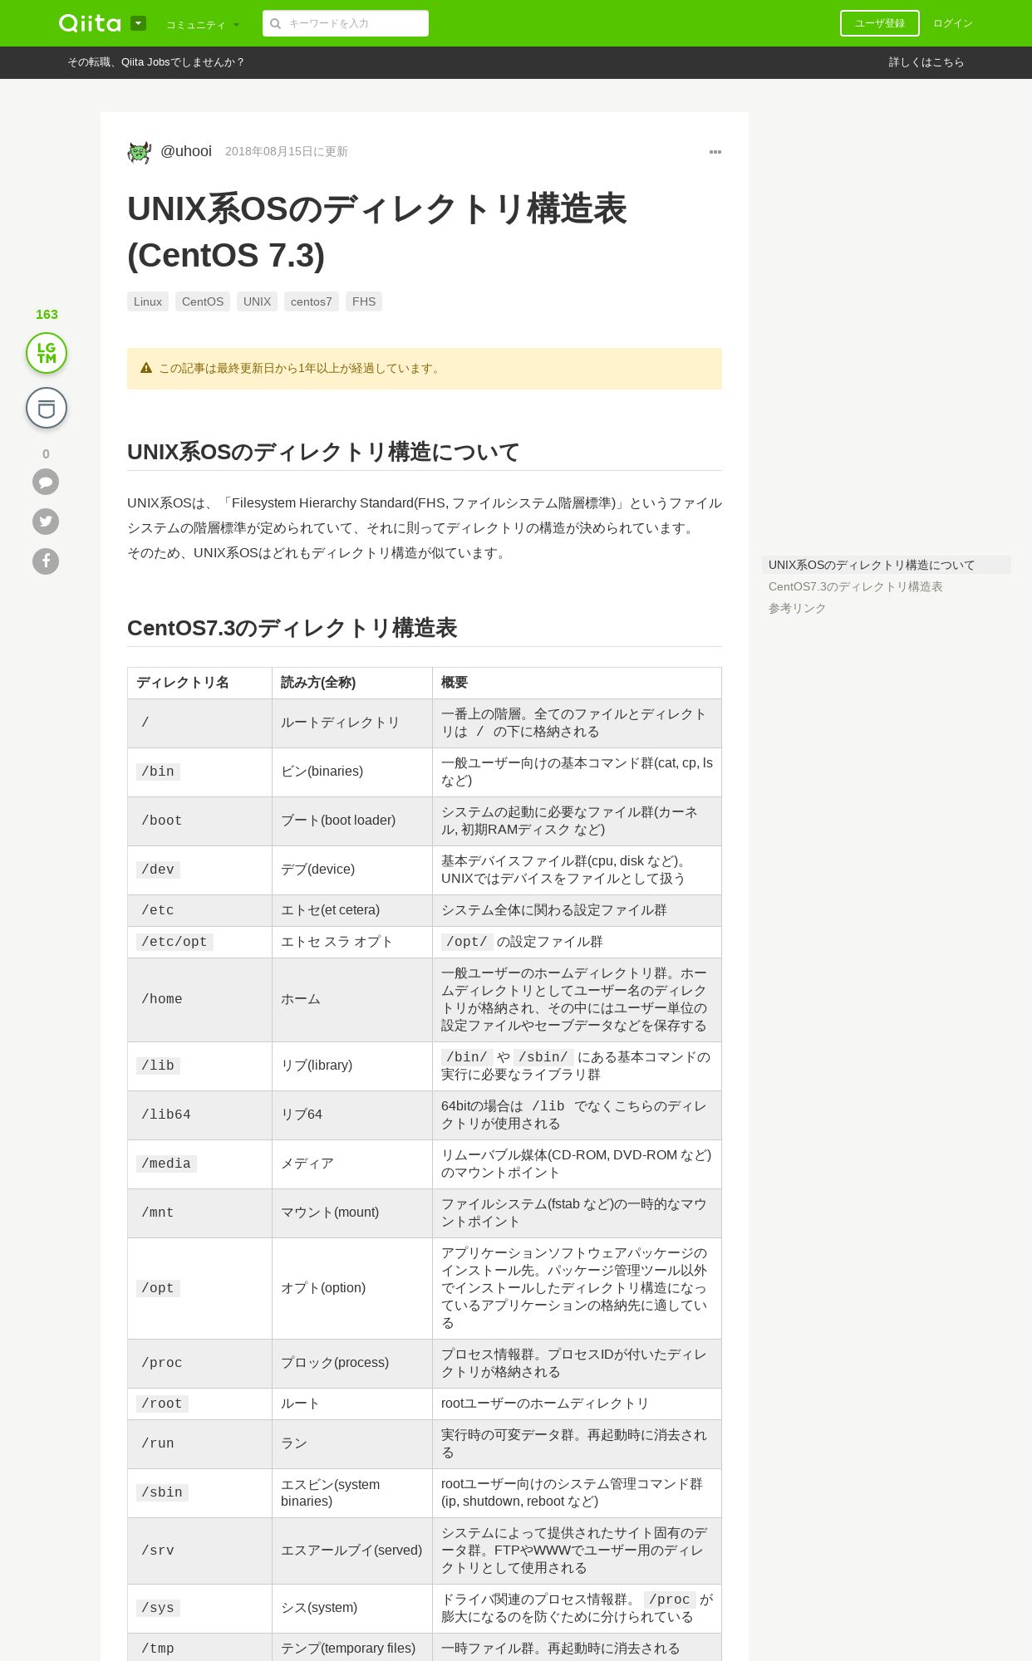The image size is (1032, 1661).
Task: Click the LGTM count 163
Action: 47,314
